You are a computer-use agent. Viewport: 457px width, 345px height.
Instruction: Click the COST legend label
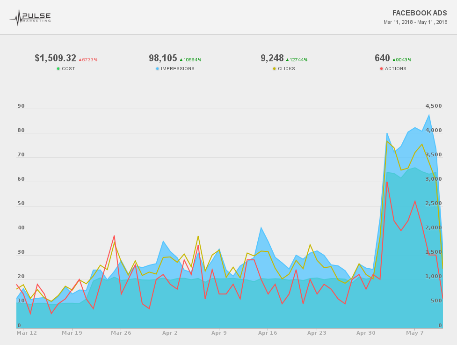click(68, 69)
